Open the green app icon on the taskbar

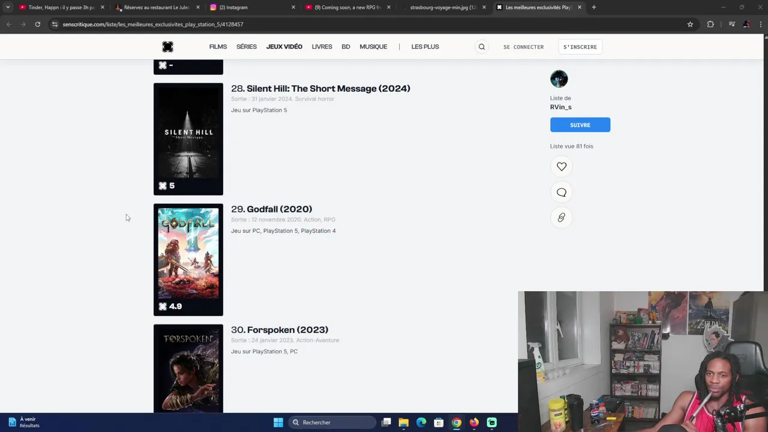click(491, 422)
